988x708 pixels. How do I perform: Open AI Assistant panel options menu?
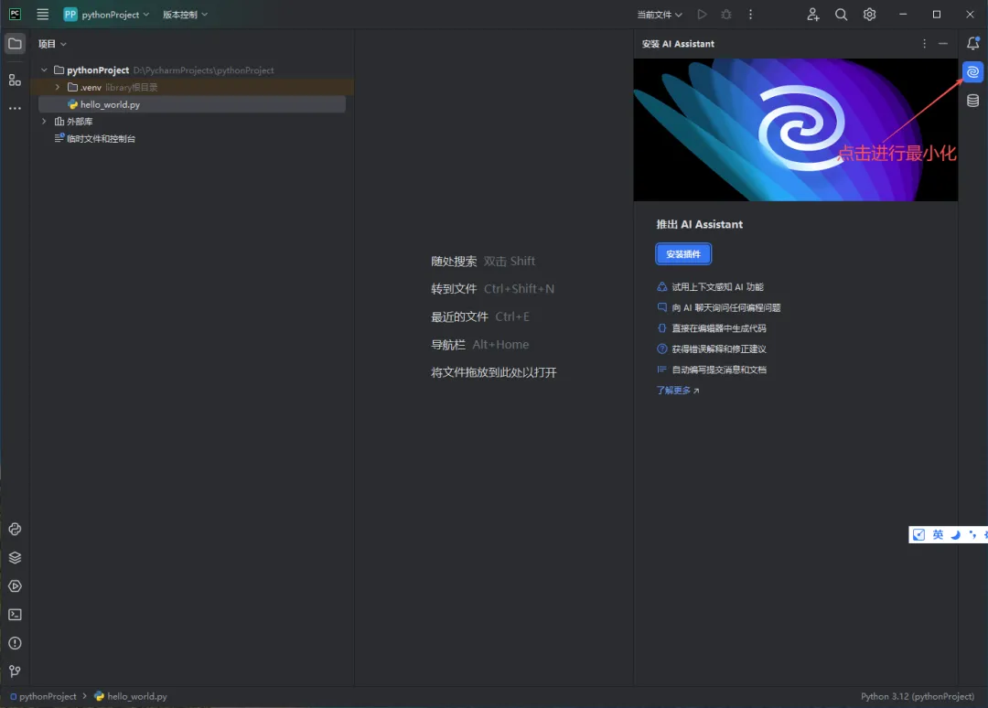point(924,44)
